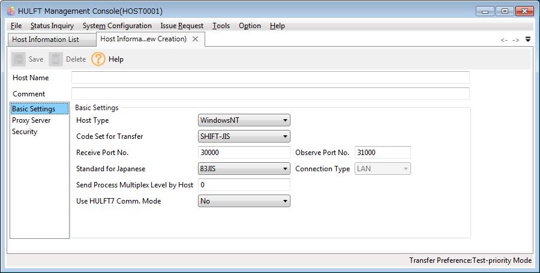
Task: Click the Comment input field
Action: tap(271, 94)
